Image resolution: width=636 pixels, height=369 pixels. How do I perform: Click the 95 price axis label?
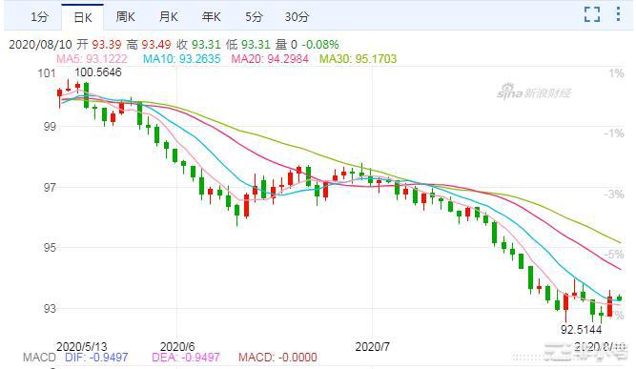[x=50, y=247]
